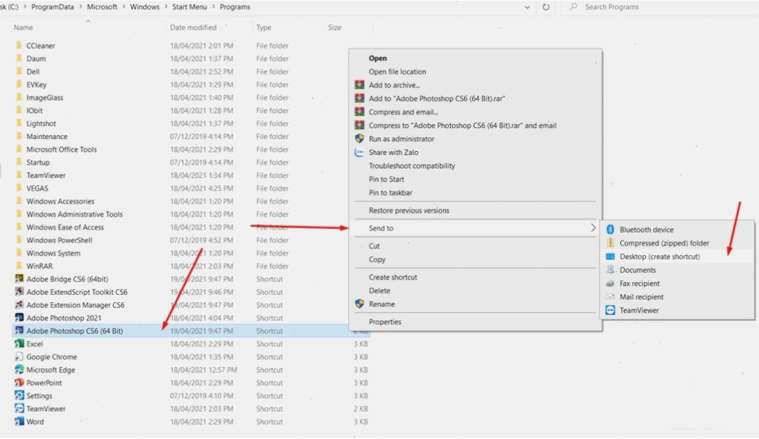
Task: Click the Microsoft Edge shortcut icon
Action: pyautogui.click(x=19, y=370)
